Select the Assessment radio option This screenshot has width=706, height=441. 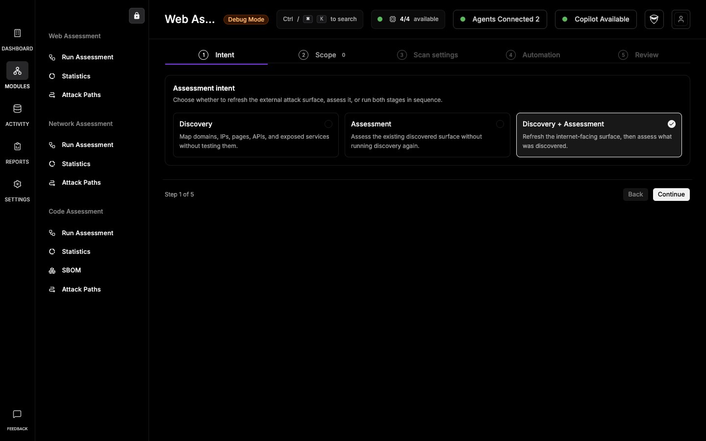coord(500,124)
